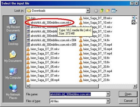Click the Open button

(x=128, y=94)
